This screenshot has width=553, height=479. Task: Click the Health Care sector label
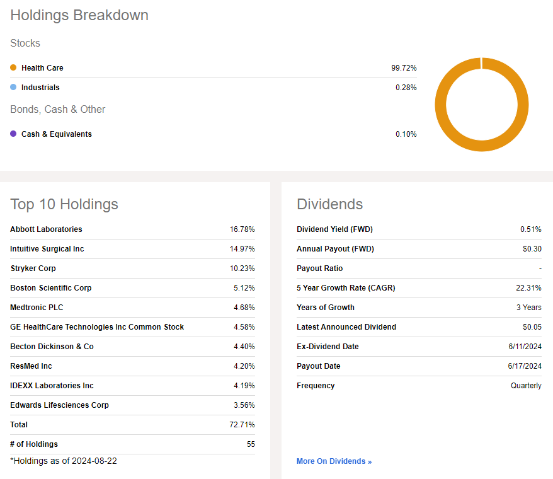click(x=42, y=67)
